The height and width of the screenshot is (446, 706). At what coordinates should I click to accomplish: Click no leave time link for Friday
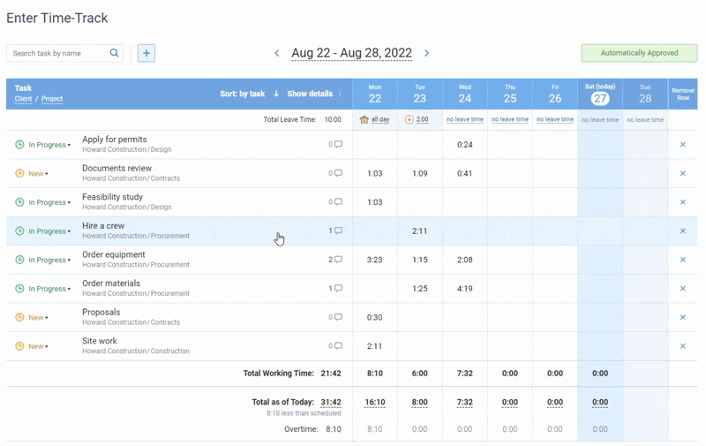[x=555, y=119]
